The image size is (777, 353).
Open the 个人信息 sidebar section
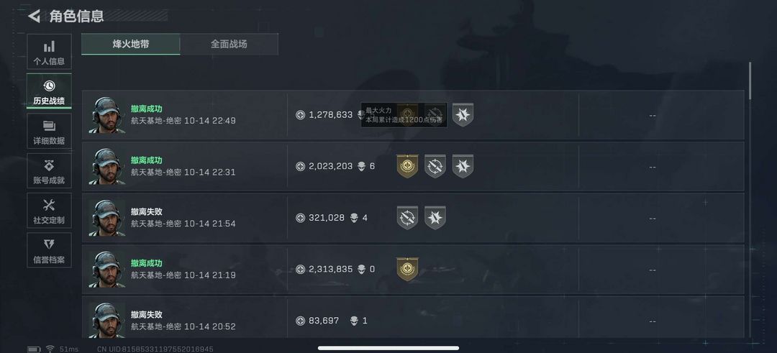[x=49, y=52]
